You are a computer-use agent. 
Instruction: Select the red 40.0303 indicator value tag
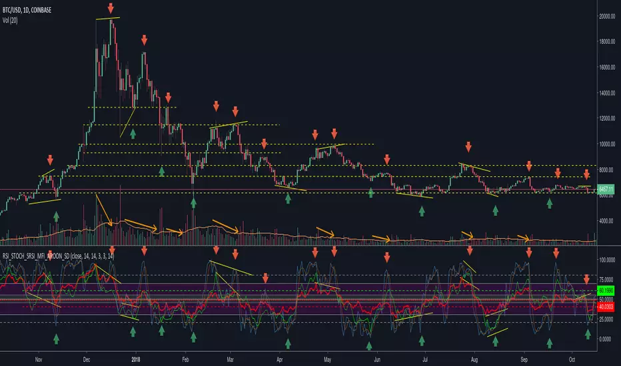[x=606, y=307]
